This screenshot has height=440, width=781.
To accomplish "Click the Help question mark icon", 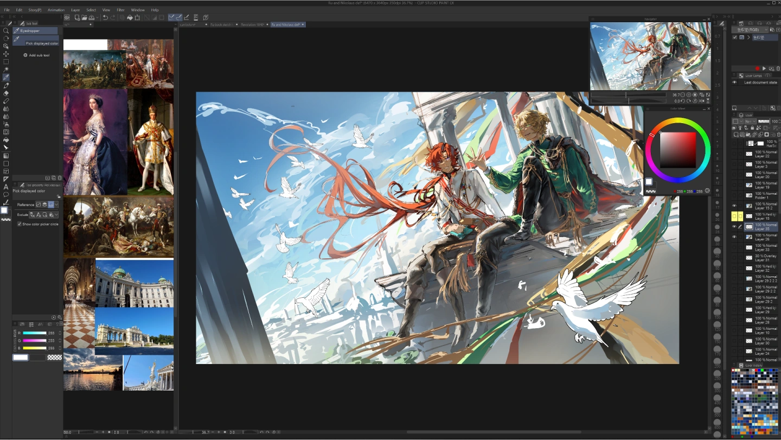I will [x=206, y=17].
